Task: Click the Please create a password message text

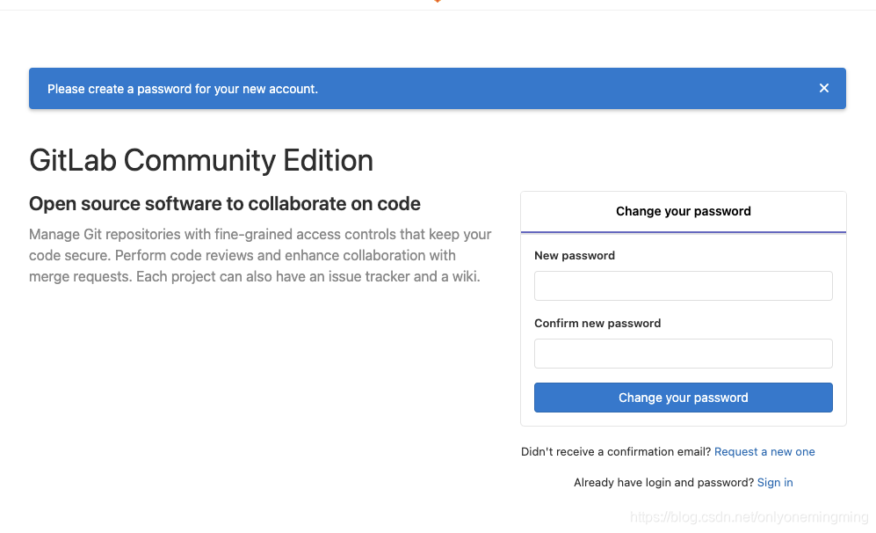Action: coord(183,89)
